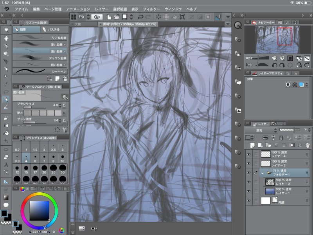Click the Navigator zoom slider
313x235 pixels.
[x=257, y=58]
